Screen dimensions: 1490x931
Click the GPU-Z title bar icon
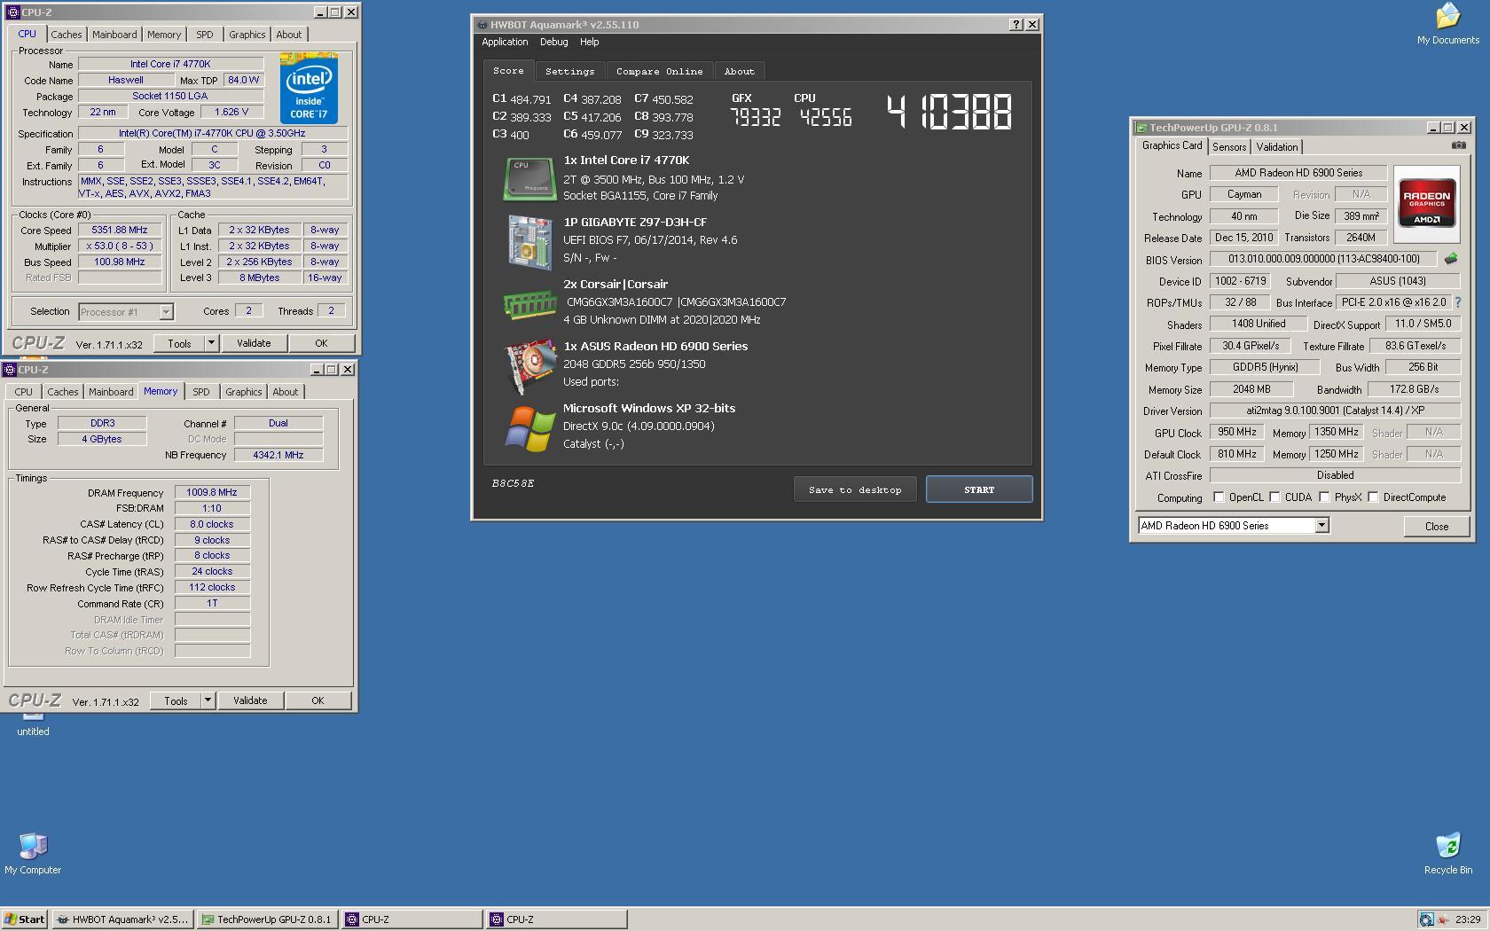coord(1141,128)
